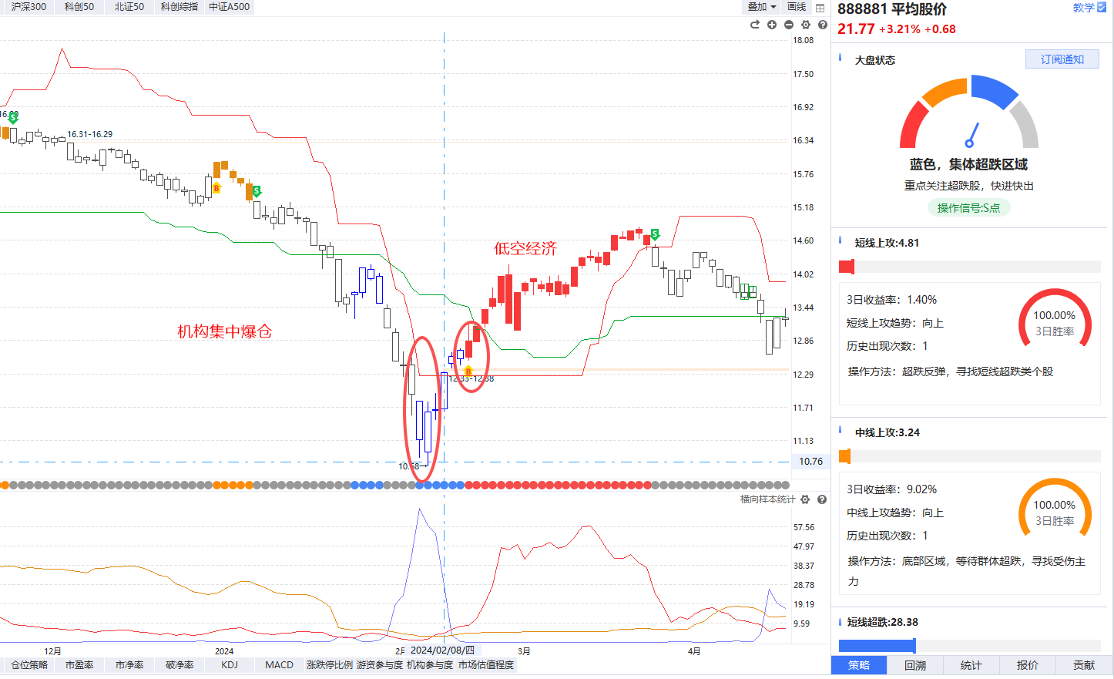Screen dimensions: 1114x679
Task: Click the 画线 drawing button
Action: click(797, 7)
